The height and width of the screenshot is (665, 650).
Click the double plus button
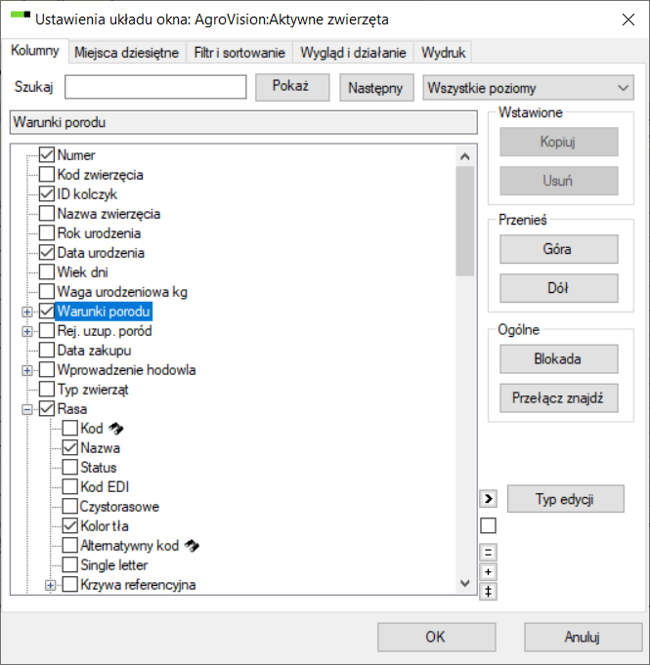[489, 591]
